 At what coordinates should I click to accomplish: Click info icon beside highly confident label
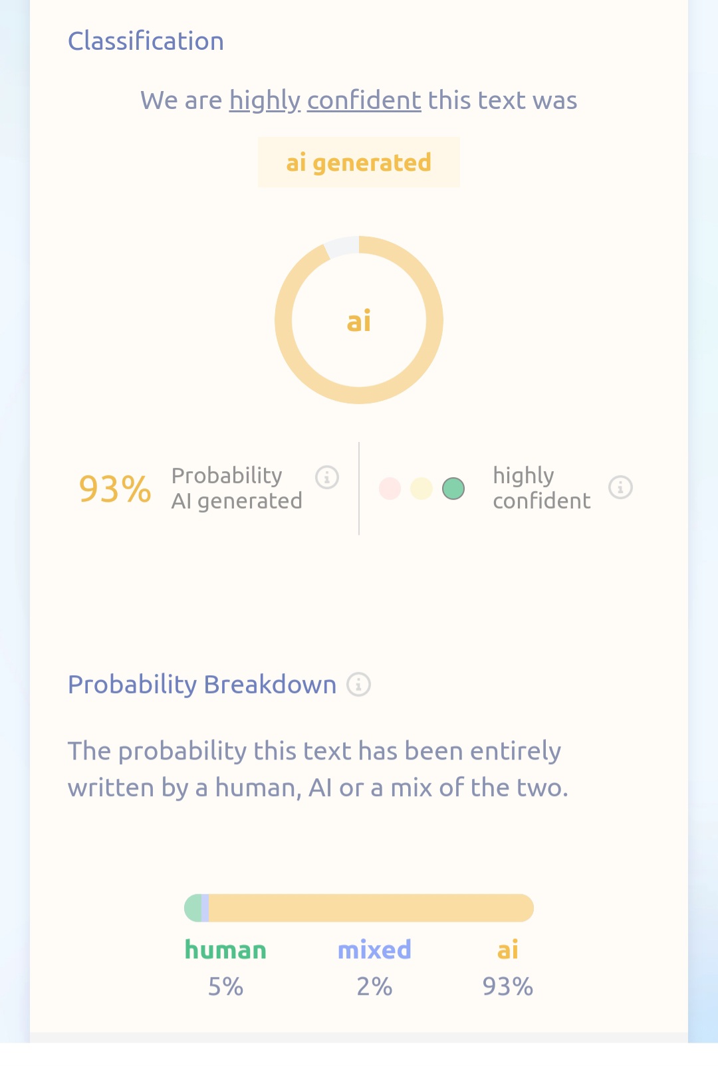(x=620, y=488)
